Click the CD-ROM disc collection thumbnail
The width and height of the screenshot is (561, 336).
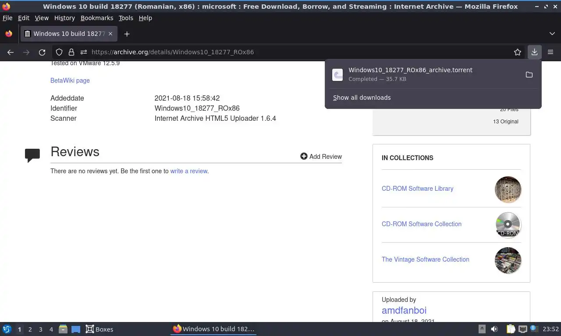508,225
